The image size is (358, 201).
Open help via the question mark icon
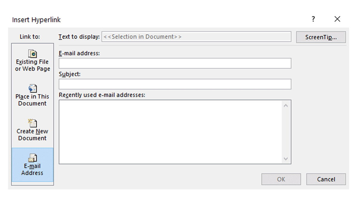[x=313, y=19]
